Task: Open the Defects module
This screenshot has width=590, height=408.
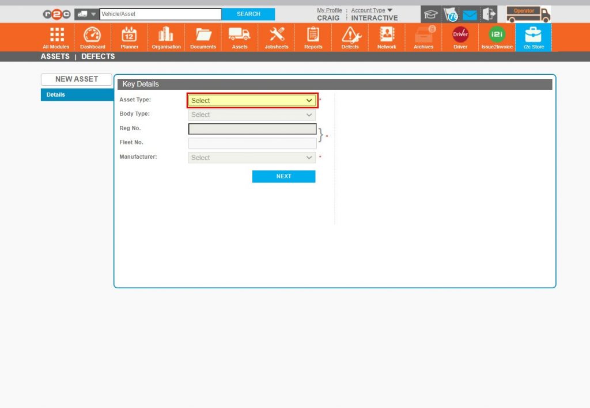Action: coord(350,36)
